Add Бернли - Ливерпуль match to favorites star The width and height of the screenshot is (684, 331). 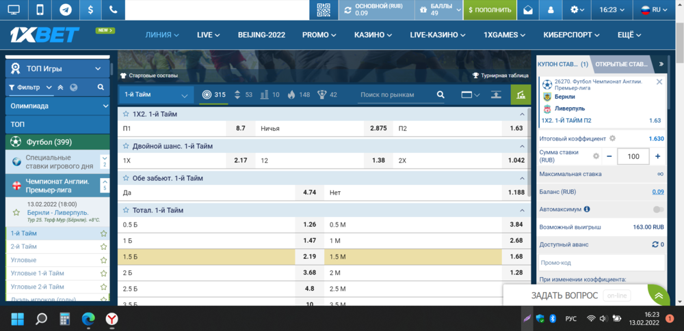[16, 212]
